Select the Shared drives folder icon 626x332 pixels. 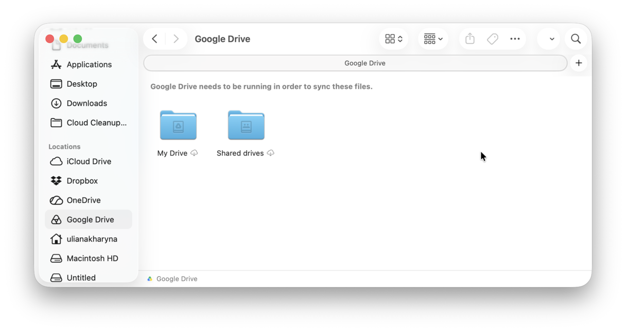click(246, 125)
